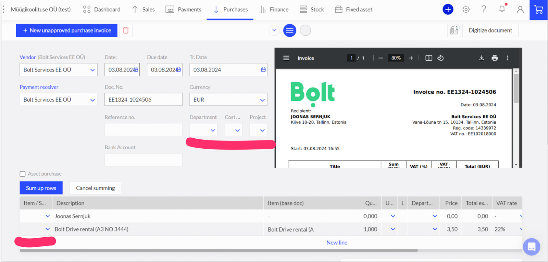Click the Sum up rows button

41,188
